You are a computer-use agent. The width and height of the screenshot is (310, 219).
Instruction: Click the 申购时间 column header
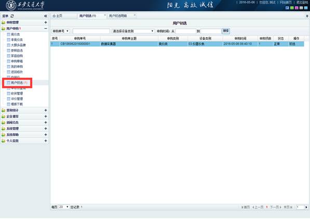[x=240, y=38]
